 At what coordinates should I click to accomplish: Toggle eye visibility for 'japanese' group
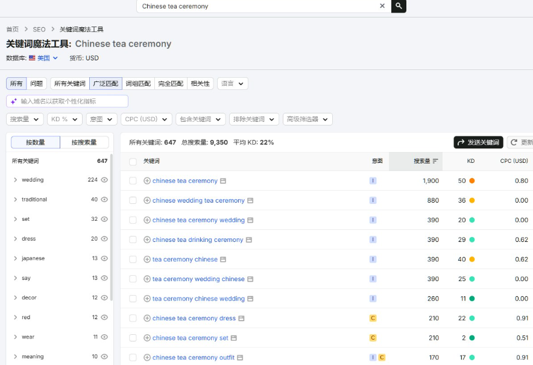[104, 258]
